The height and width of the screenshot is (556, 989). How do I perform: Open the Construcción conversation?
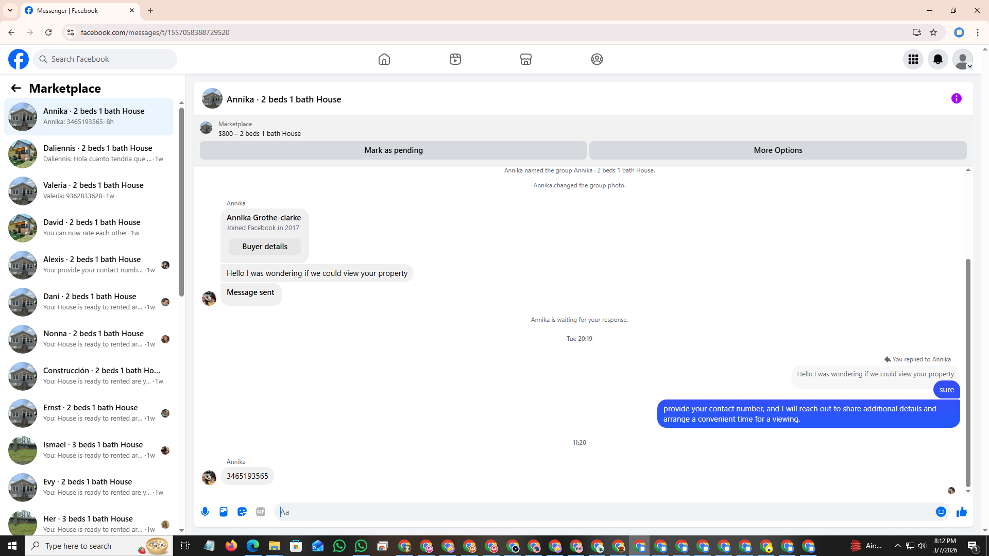(x=89, y=376)
